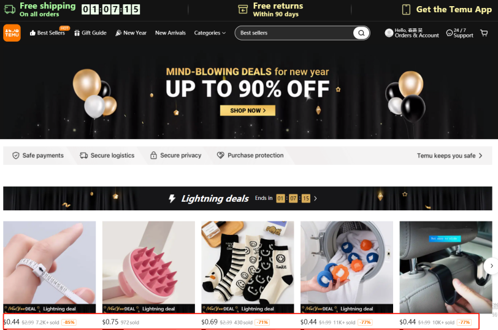This screenshot has width=498, height=330.
Task: Open the Temu keeps you safe arrow
Action: 481,156
